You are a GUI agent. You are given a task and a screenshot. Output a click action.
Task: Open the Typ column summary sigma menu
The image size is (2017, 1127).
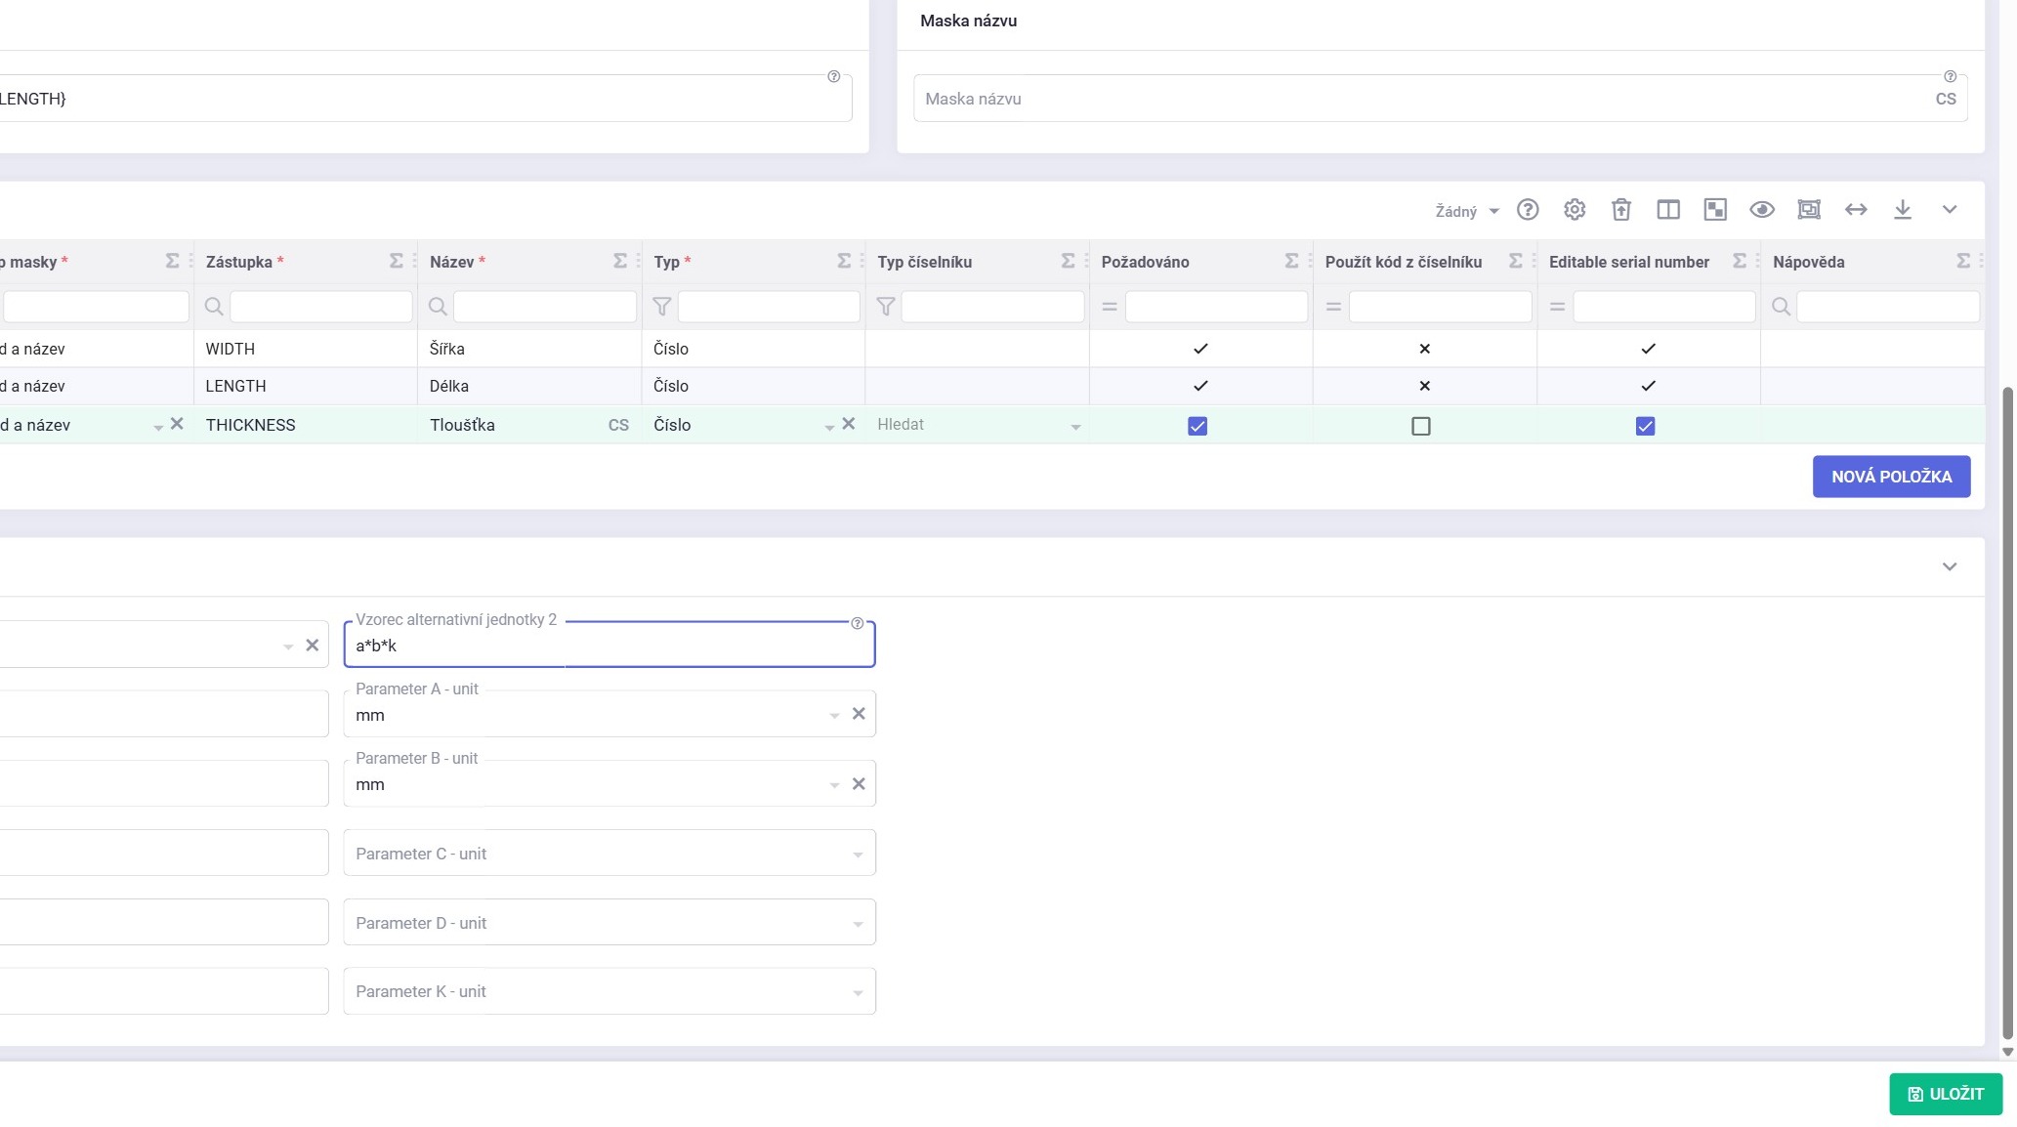[844, 261]
